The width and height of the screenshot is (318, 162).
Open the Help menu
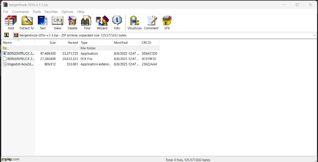coord(80,12)
